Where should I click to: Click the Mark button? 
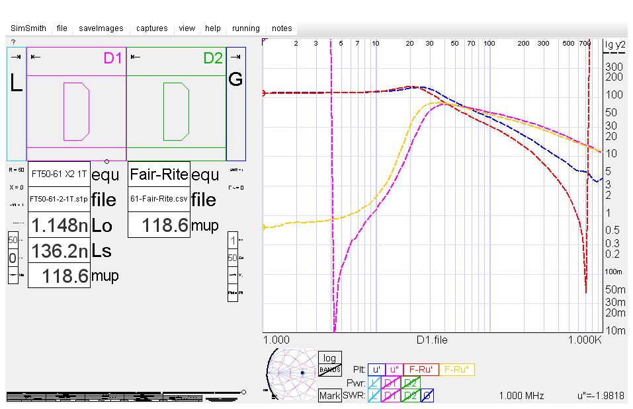coord(330,396)
